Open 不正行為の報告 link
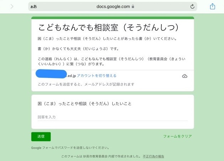 click(154, 156)
